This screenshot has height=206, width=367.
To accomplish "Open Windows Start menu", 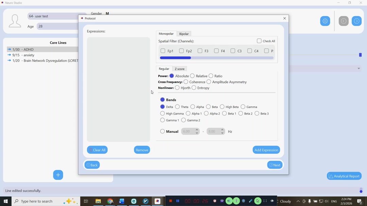I will point(6,201).
